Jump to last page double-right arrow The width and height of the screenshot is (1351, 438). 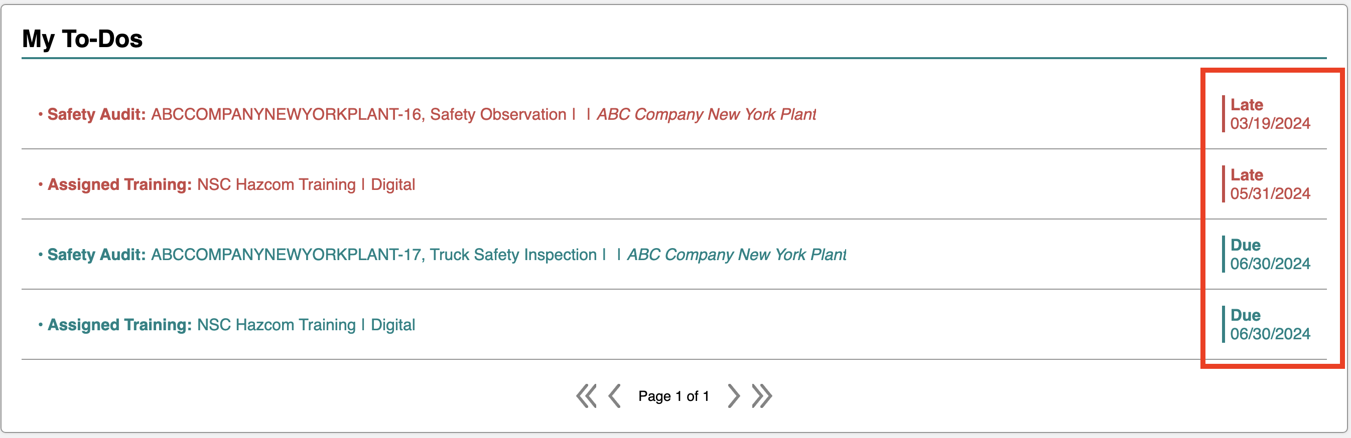click(762, 395)
